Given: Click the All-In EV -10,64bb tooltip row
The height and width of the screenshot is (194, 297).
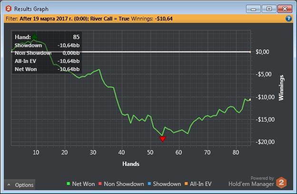Looking at the screenshot, I should click(47, 61).
